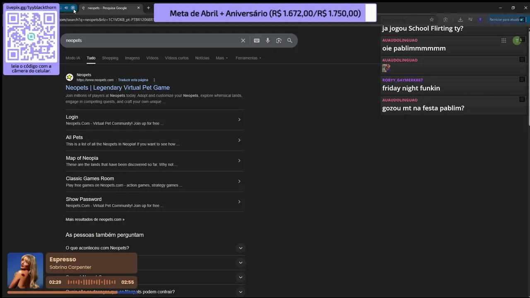Open the Classic Games Room sitelink chevron
The height and width of the screenshot is (298, 530).
click(x=239, y=181)
